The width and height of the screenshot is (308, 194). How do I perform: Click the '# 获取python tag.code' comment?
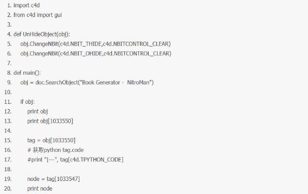click(x=55, y=150)
